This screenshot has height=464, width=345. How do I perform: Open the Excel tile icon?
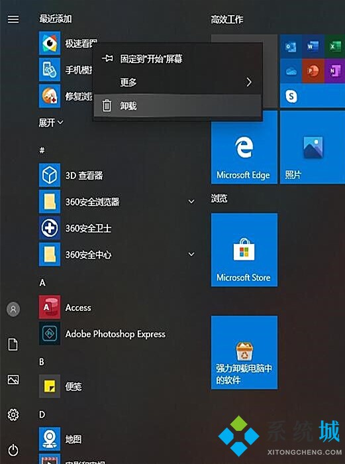(335, 46)
